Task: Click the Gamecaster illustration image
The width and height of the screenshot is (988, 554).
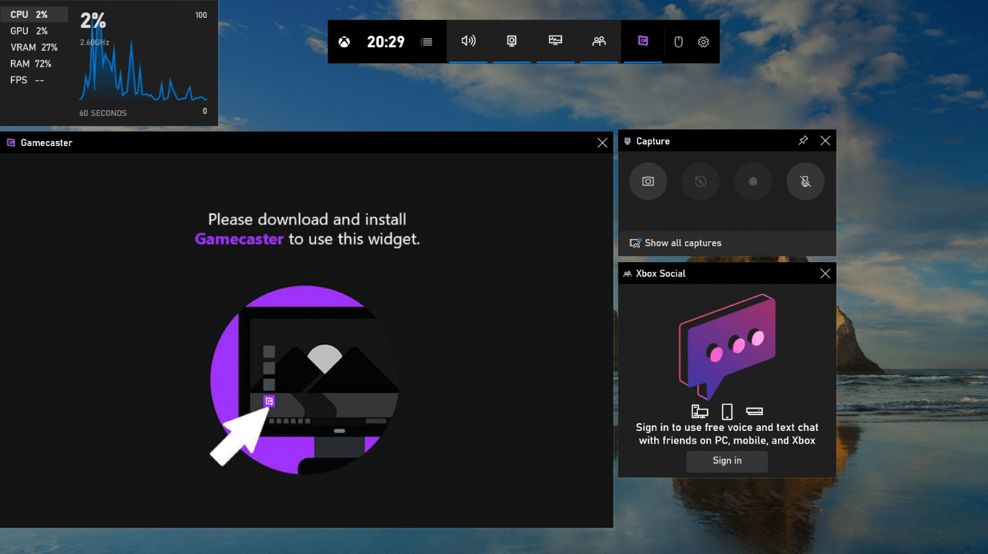Action: pos(305,379)
